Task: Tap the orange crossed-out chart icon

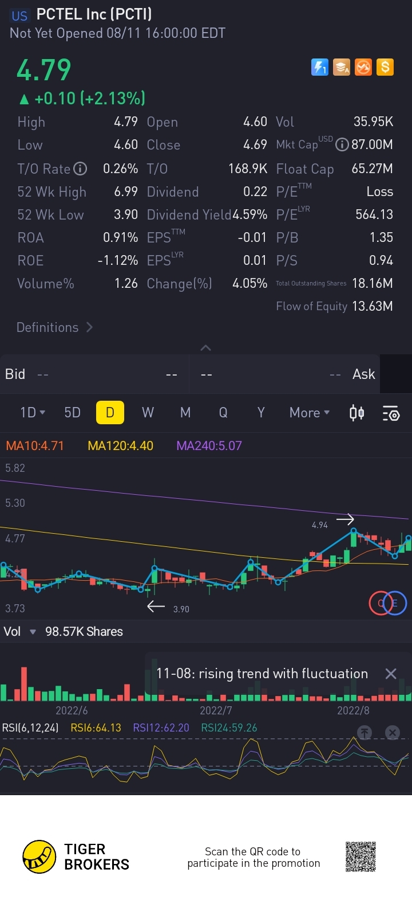Action: point(363,67)
